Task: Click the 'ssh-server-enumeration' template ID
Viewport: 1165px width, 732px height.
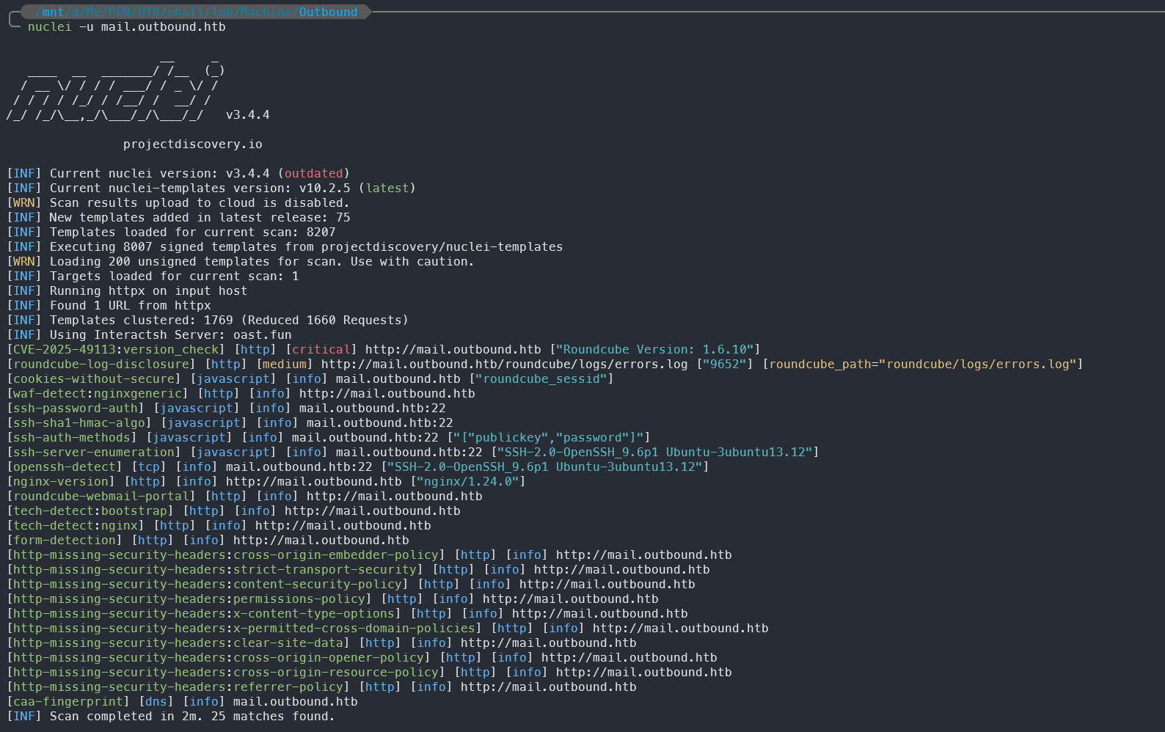Action: pos(94,453)
